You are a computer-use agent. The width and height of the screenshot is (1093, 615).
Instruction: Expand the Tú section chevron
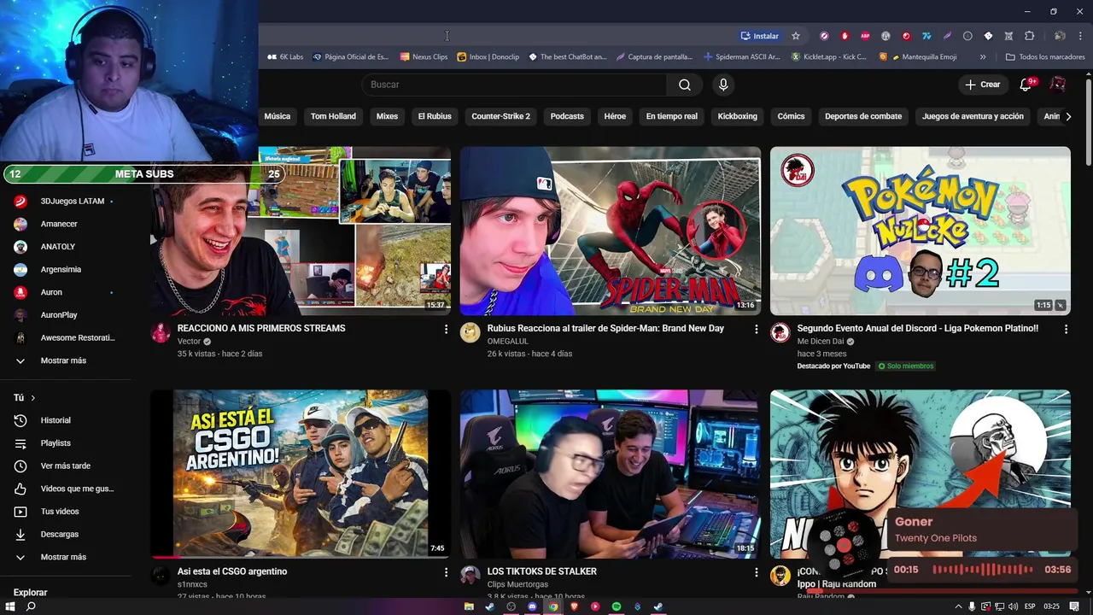pos(33,398)
